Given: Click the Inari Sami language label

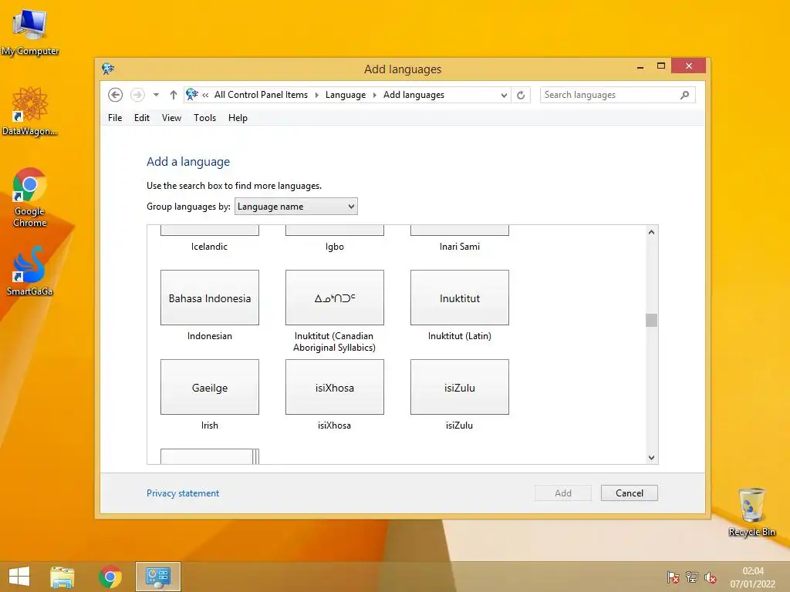Looking at the screenshot, I should tap(460, 247).
